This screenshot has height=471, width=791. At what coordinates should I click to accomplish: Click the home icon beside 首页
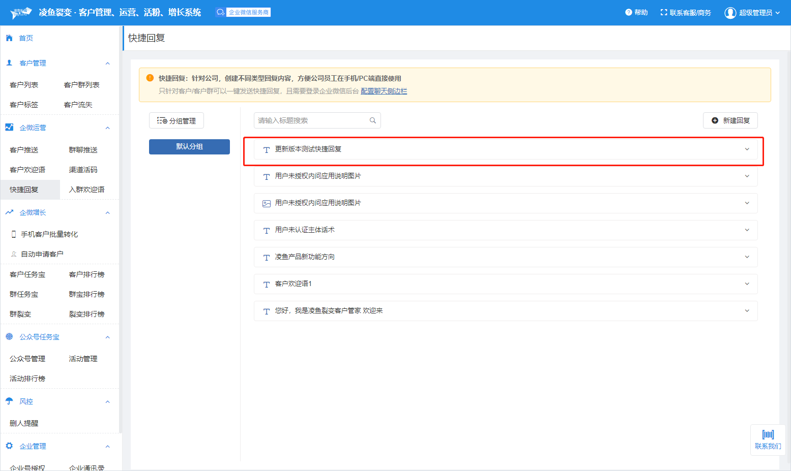click(x=9, y=38)
